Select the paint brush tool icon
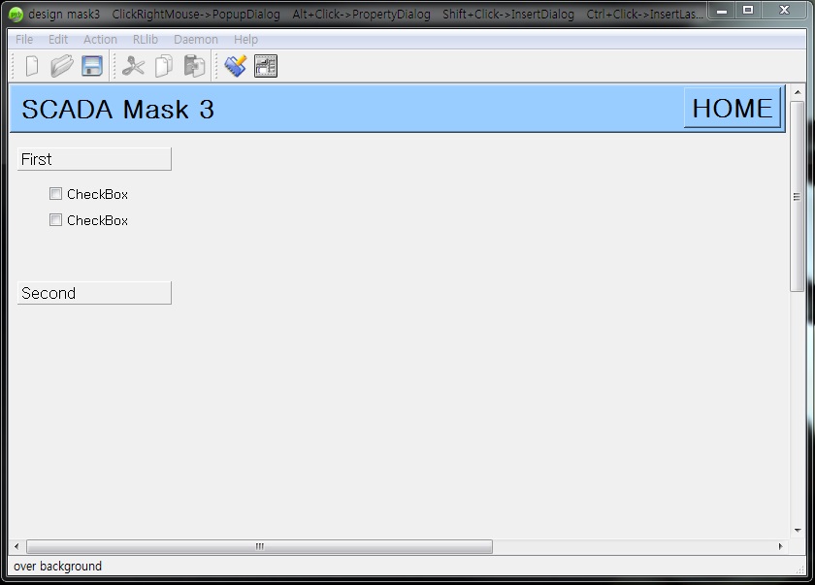 point(233,66)
